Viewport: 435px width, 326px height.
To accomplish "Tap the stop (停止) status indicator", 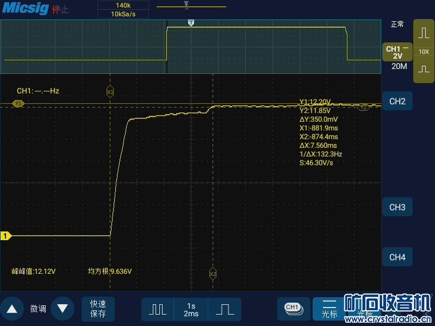I will pos(60,9).
